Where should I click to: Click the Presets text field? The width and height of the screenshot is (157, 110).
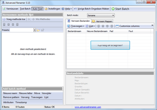point(22,30)
